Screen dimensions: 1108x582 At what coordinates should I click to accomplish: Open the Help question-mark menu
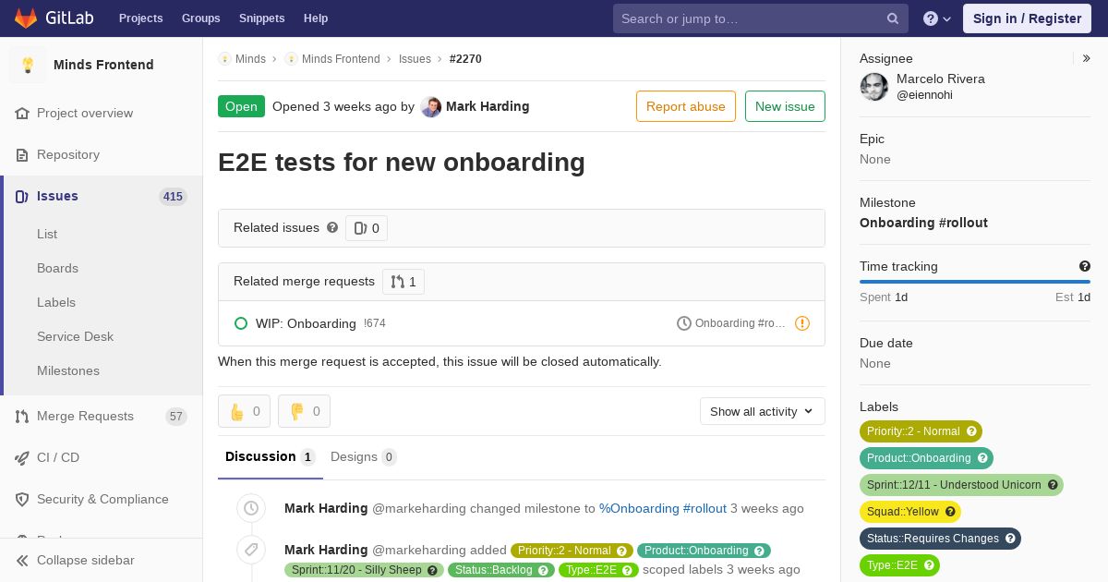coord(937,18)
